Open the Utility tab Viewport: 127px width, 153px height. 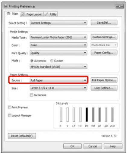(50, 14)
